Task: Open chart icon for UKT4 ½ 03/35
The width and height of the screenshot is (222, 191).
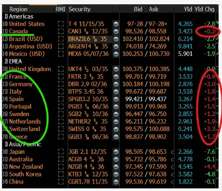Action: point(116,69)
